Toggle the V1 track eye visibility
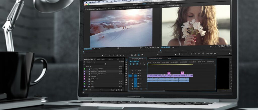The image size is (258, 110). click(x=139, y=76)
